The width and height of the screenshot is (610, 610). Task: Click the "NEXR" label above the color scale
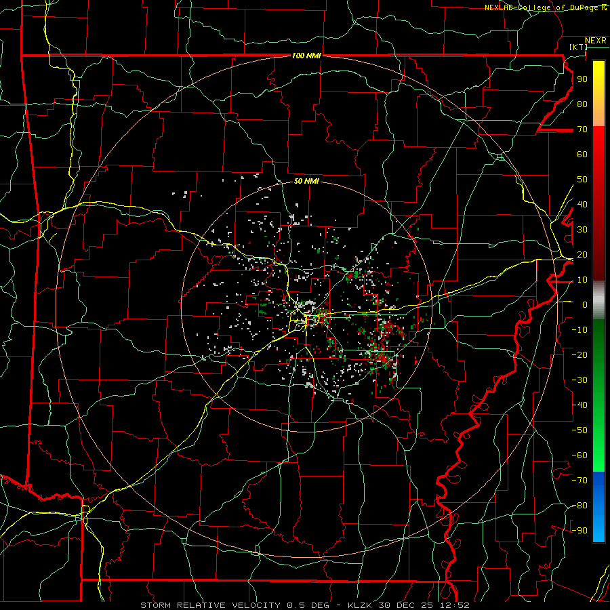coord(596,41)
